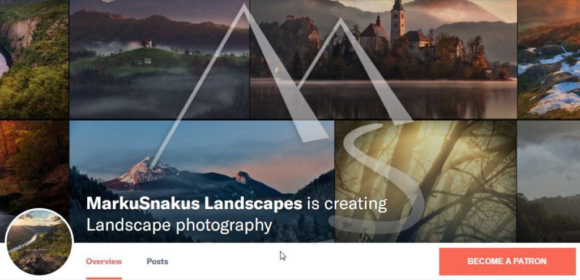The height and width of the screenshot is (280, 580).
Task: Open the foggy green hill photo
Action: [x=159, y=60]
